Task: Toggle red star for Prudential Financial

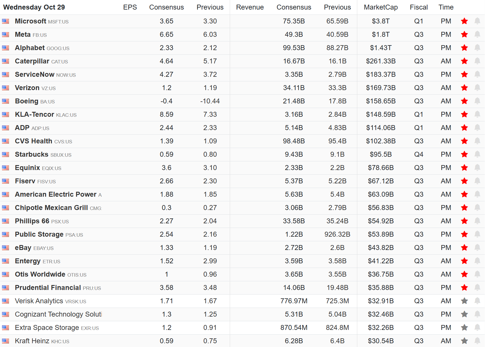Action: pos(464,288)
